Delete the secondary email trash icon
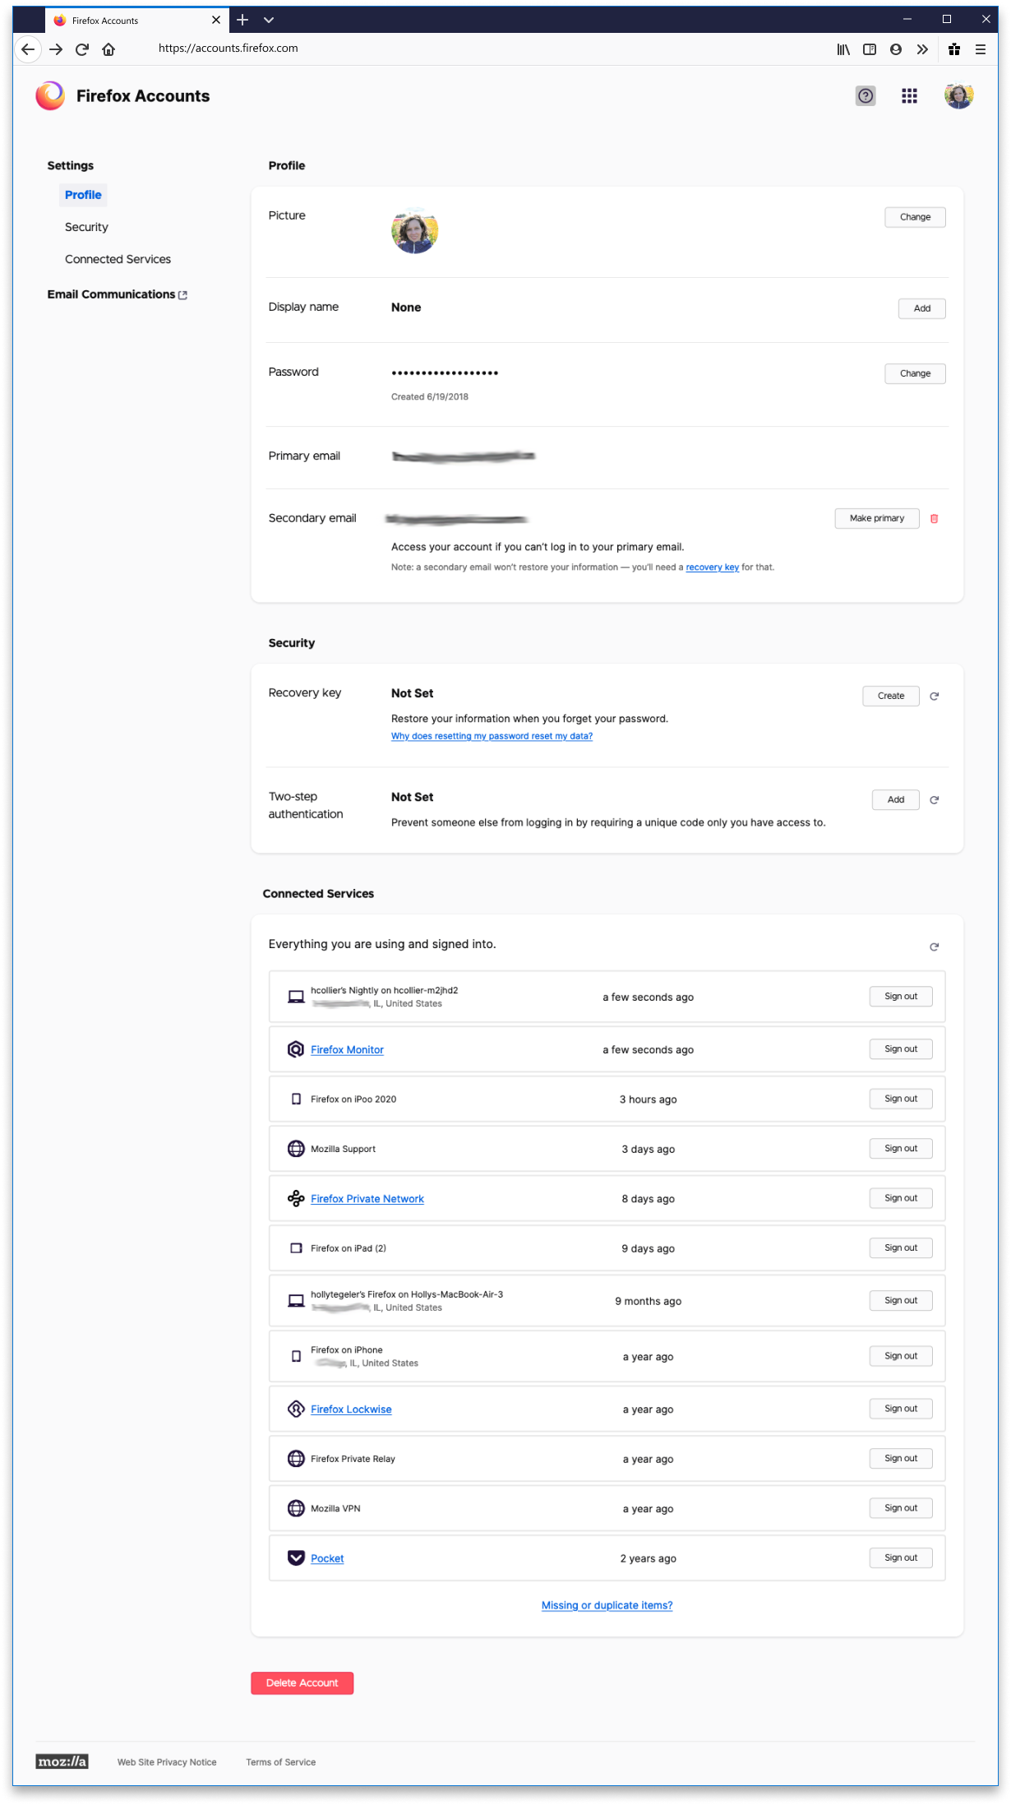 [x=934, y=518]
